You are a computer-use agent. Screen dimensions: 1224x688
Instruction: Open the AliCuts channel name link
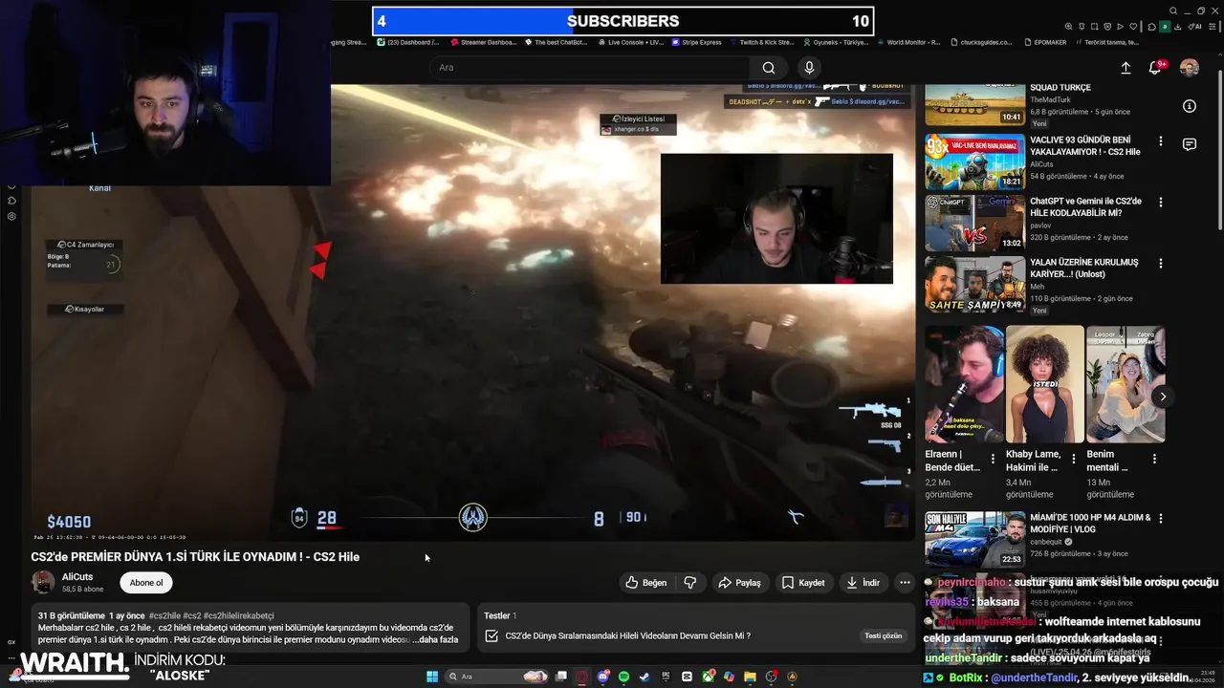(x=77, y=576)
